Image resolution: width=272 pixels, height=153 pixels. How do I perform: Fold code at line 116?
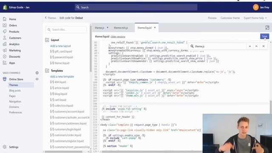[x=99, y=125]
